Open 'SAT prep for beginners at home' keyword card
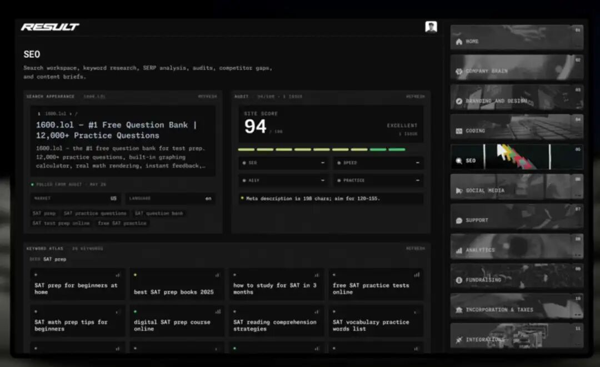The width and height of the screenshot is (600, 367). (77, 284)
